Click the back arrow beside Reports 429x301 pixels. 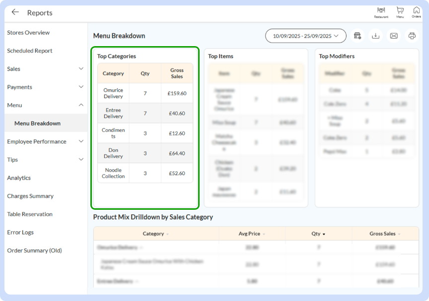point(15,12)
